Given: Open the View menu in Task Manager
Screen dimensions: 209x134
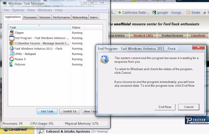Looking at the screenshot, I should click(31, 10).
